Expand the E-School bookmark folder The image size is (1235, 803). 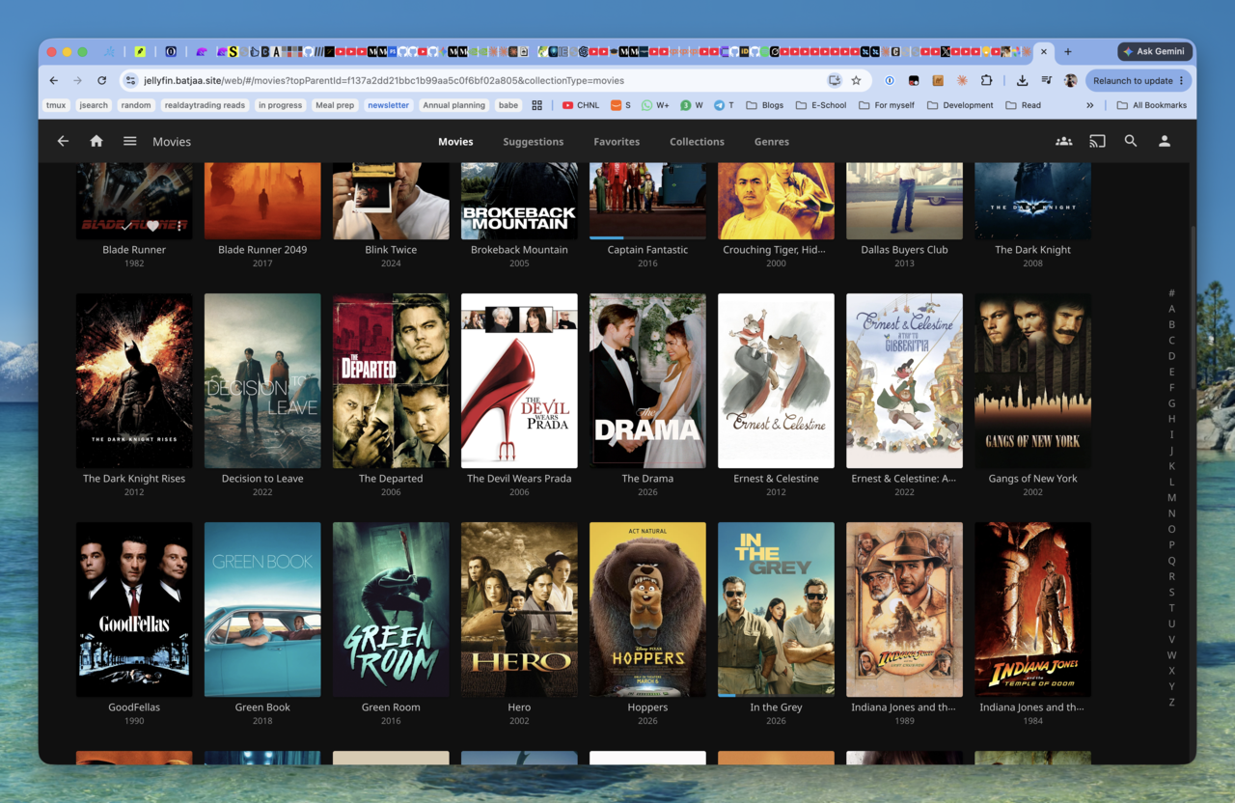click(821, 105)
